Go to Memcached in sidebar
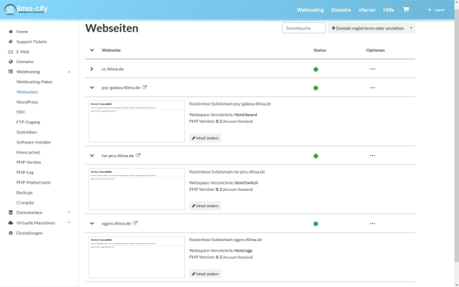 28,152
